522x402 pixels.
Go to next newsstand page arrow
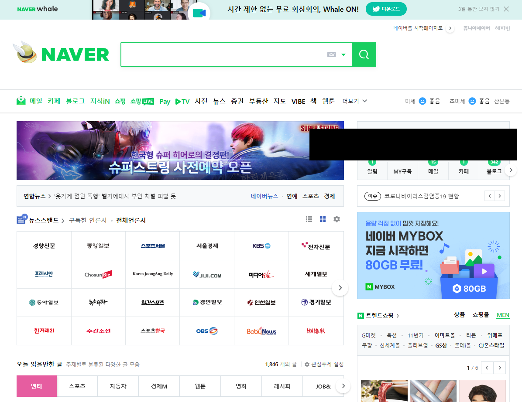pos(340,288)
